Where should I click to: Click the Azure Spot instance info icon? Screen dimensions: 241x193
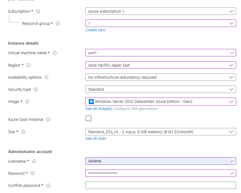point(48,120)
